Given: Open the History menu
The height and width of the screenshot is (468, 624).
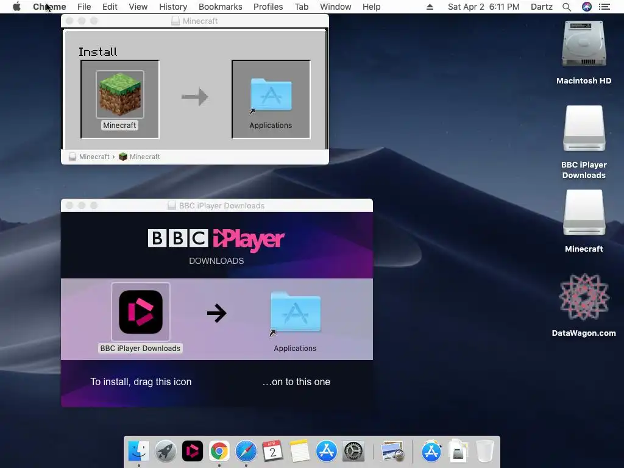Looking at the screenshot, I should pyautogui.click(x=173, y=7).
